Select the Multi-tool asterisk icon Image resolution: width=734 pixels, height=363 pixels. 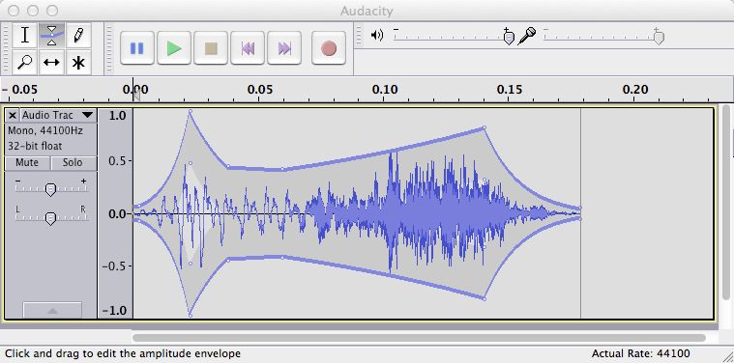[78, 62]
